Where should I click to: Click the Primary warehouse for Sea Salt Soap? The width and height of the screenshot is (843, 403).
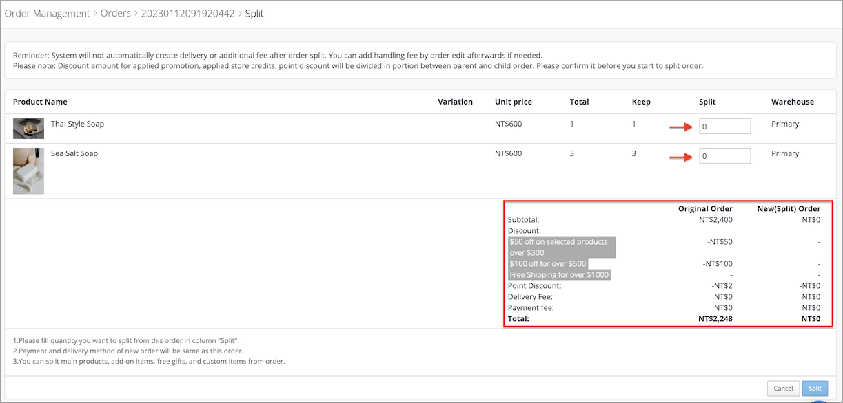(785, 153)
